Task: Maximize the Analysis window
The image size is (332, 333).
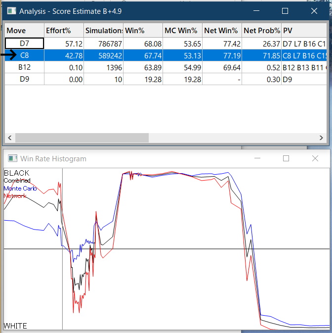Action: 285,11
